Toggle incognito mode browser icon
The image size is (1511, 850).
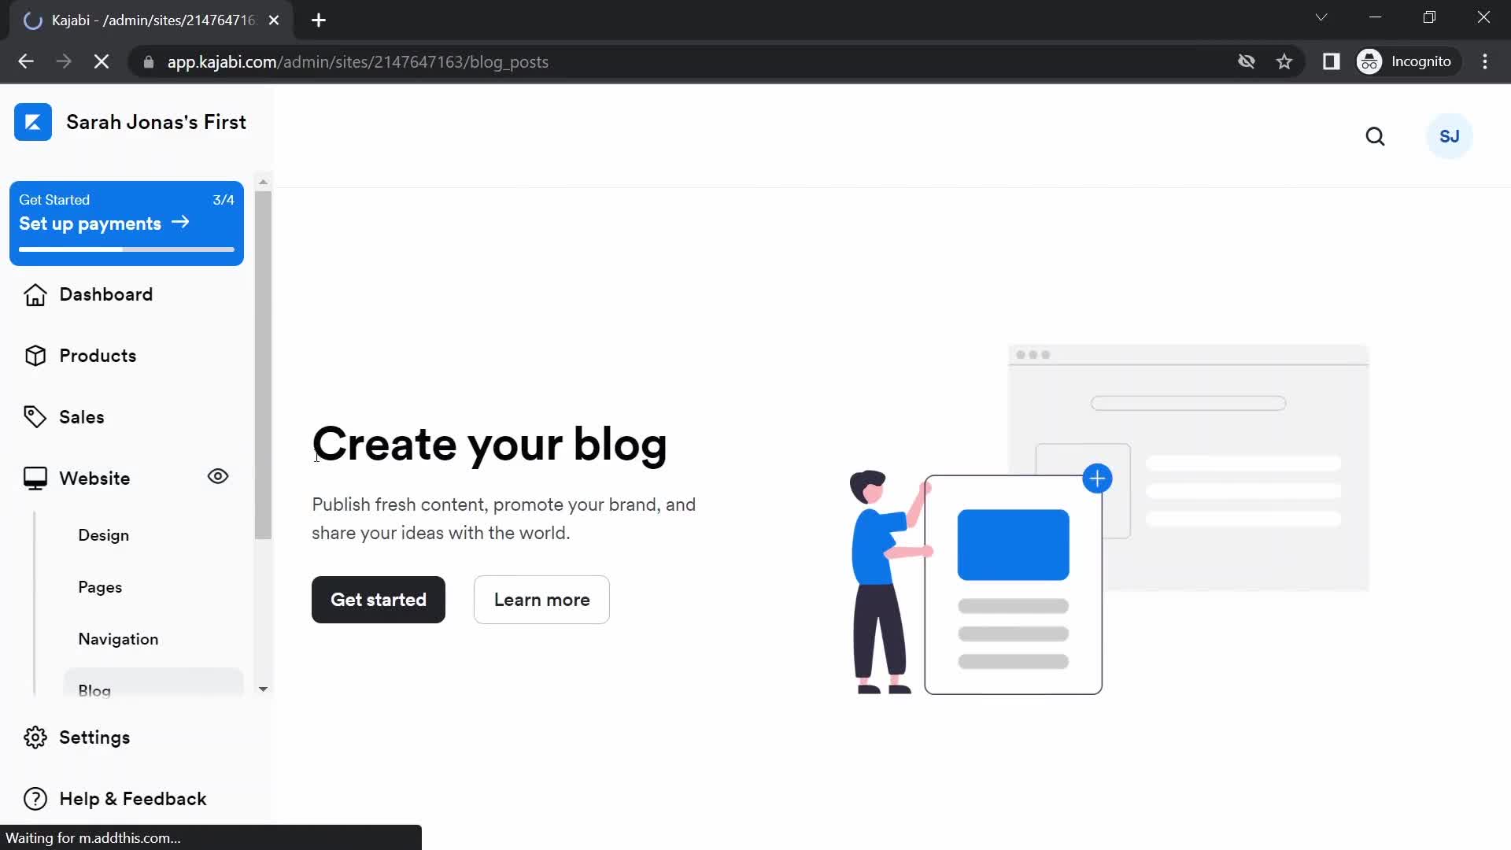(1371, 61)
